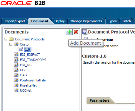The image size is (135, 111).
Task: Open the Batch tab
Action: (127, 21)
